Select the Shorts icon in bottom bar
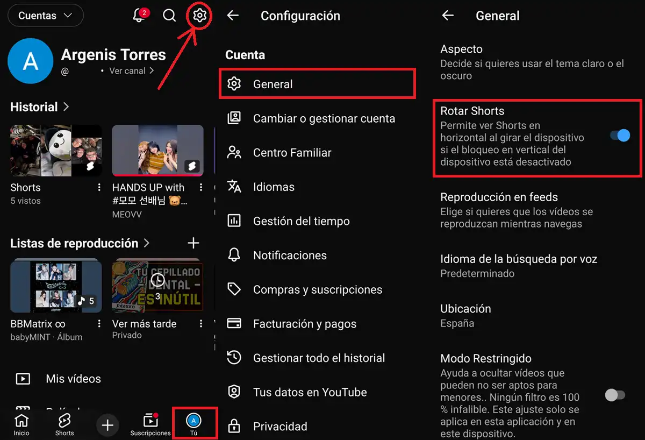645x440 pixels. tap(64, 424)
